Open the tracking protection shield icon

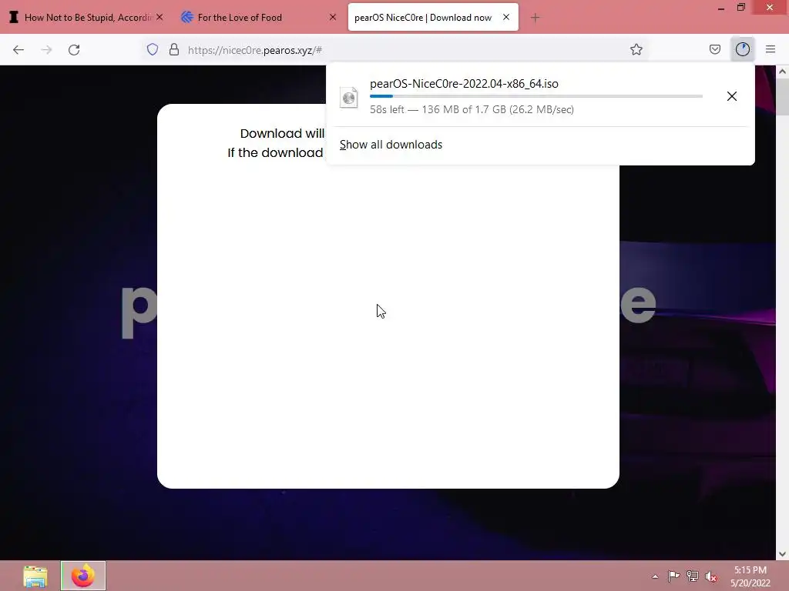153,49
